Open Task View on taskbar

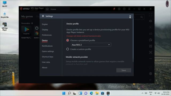point(75,93)
